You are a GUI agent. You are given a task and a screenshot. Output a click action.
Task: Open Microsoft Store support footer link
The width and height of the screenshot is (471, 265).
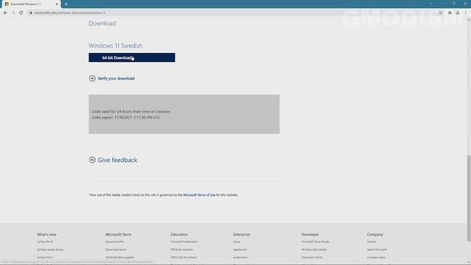[x=120, y=258]
